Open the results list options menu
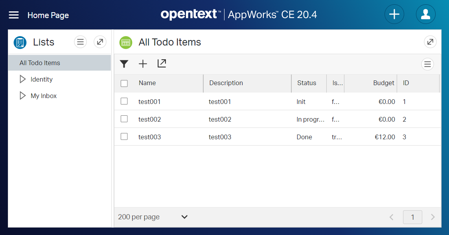The height and width of the screenshot is (235, 449). [427, 64]
